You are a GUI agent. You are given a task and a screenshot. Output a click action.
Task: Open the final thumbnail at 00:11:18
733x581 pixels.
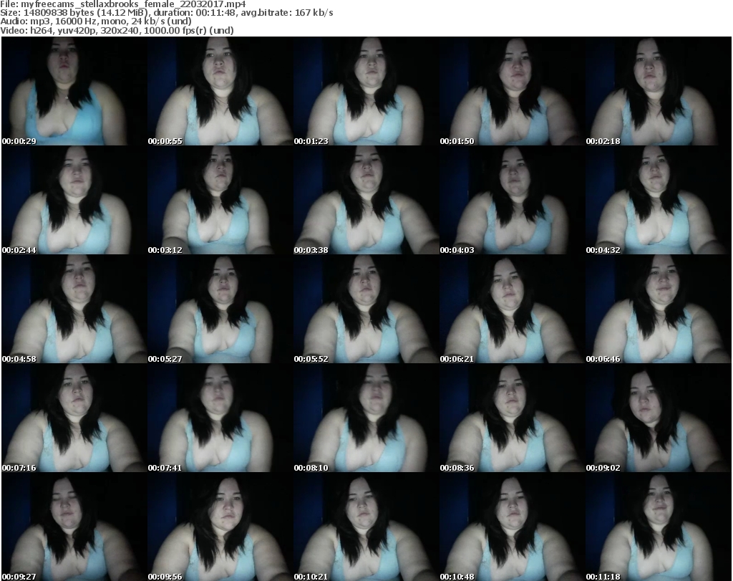click(659, 527)
